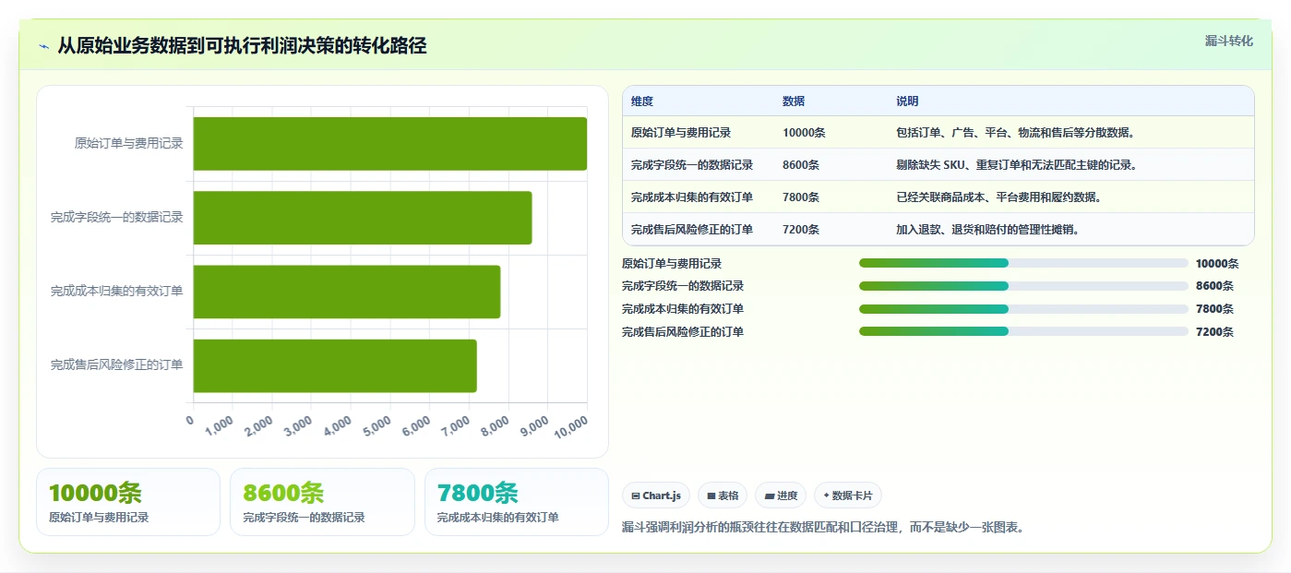Select the Chart.js tag chip
The height and width of the screenshot is (573, 1291).
point(656,495)
